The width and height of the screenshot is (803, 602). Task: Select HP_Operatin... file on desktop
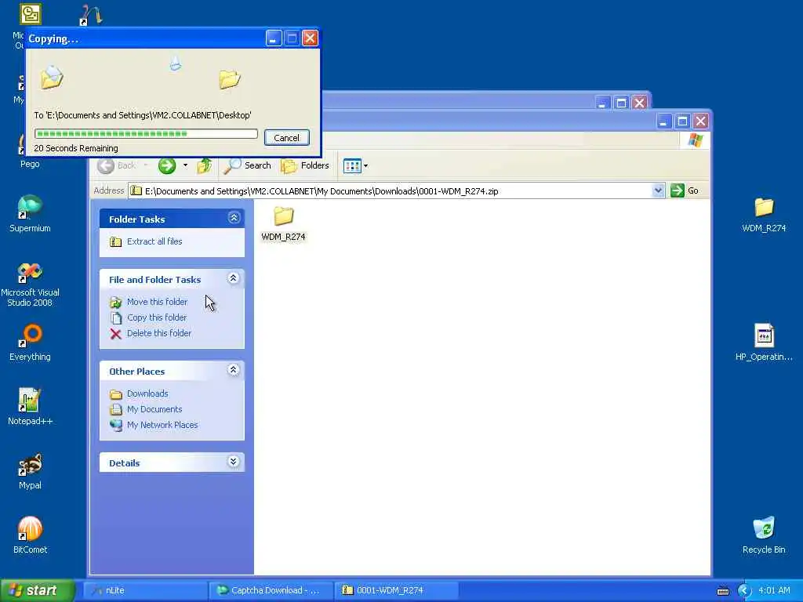(x=764, y=342)
